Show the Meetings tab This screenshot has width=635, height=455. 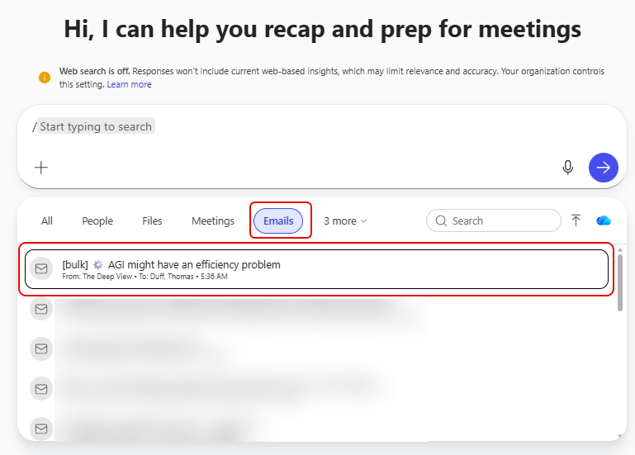(x=213, y=221)
